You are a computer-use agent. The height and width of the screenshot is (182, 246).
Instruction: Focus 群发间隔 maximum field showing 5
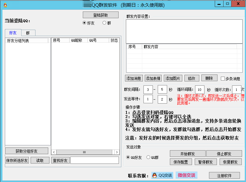coord(162,89)
